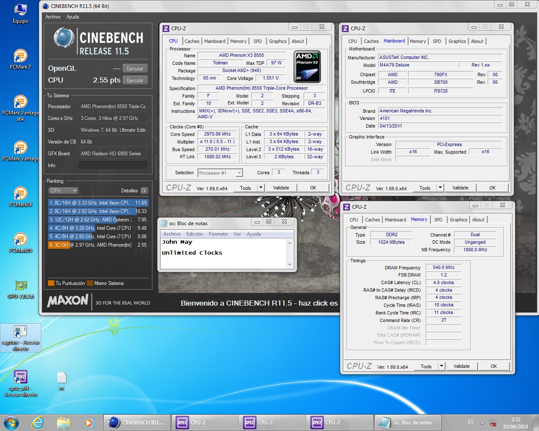The height and width of the screenshot is (431, 539).
Task: Open the ranking CPU dropdown
Action: 64,191
